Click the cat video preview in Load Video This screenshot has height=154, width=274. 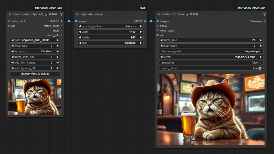35,97
